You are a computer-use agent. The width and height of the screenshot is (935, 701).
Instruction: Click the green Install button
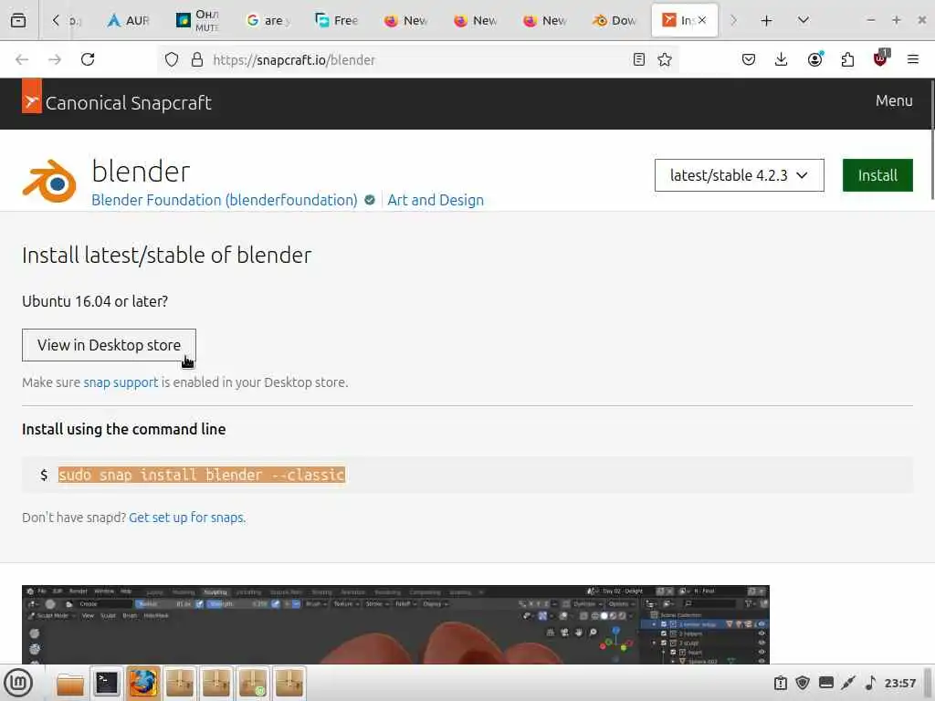click(877, 175)
